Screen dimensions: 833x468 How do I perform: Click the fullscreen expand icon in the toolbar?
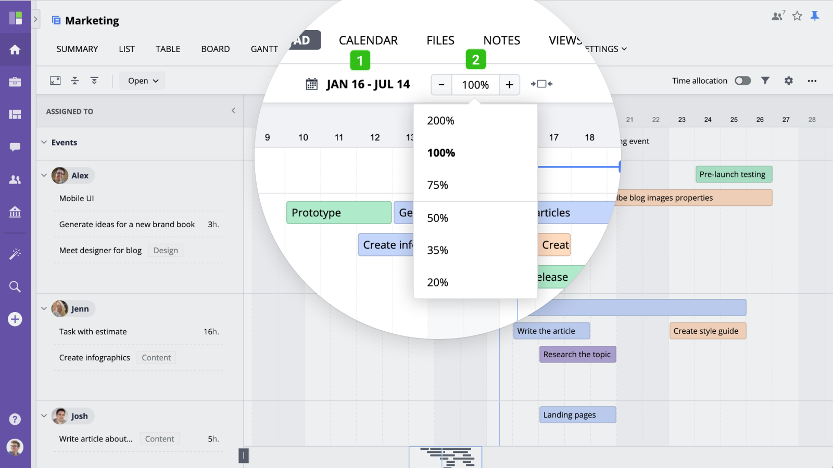(x=55, y=81)
